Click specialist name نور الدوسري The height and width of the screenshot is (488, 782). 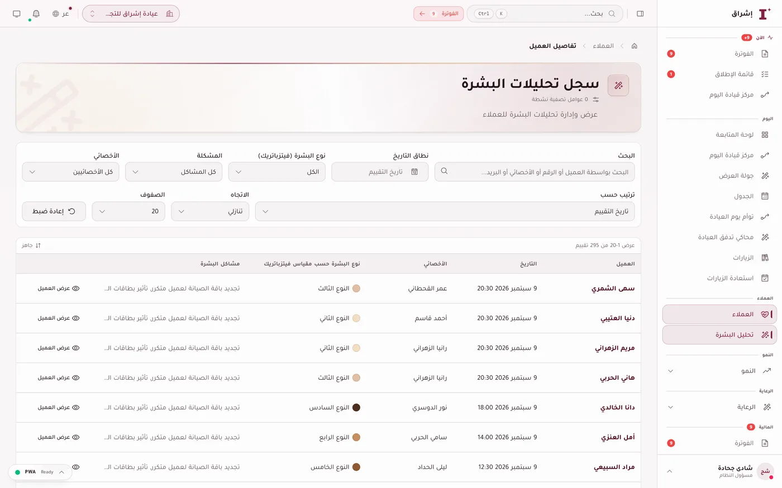430,408
